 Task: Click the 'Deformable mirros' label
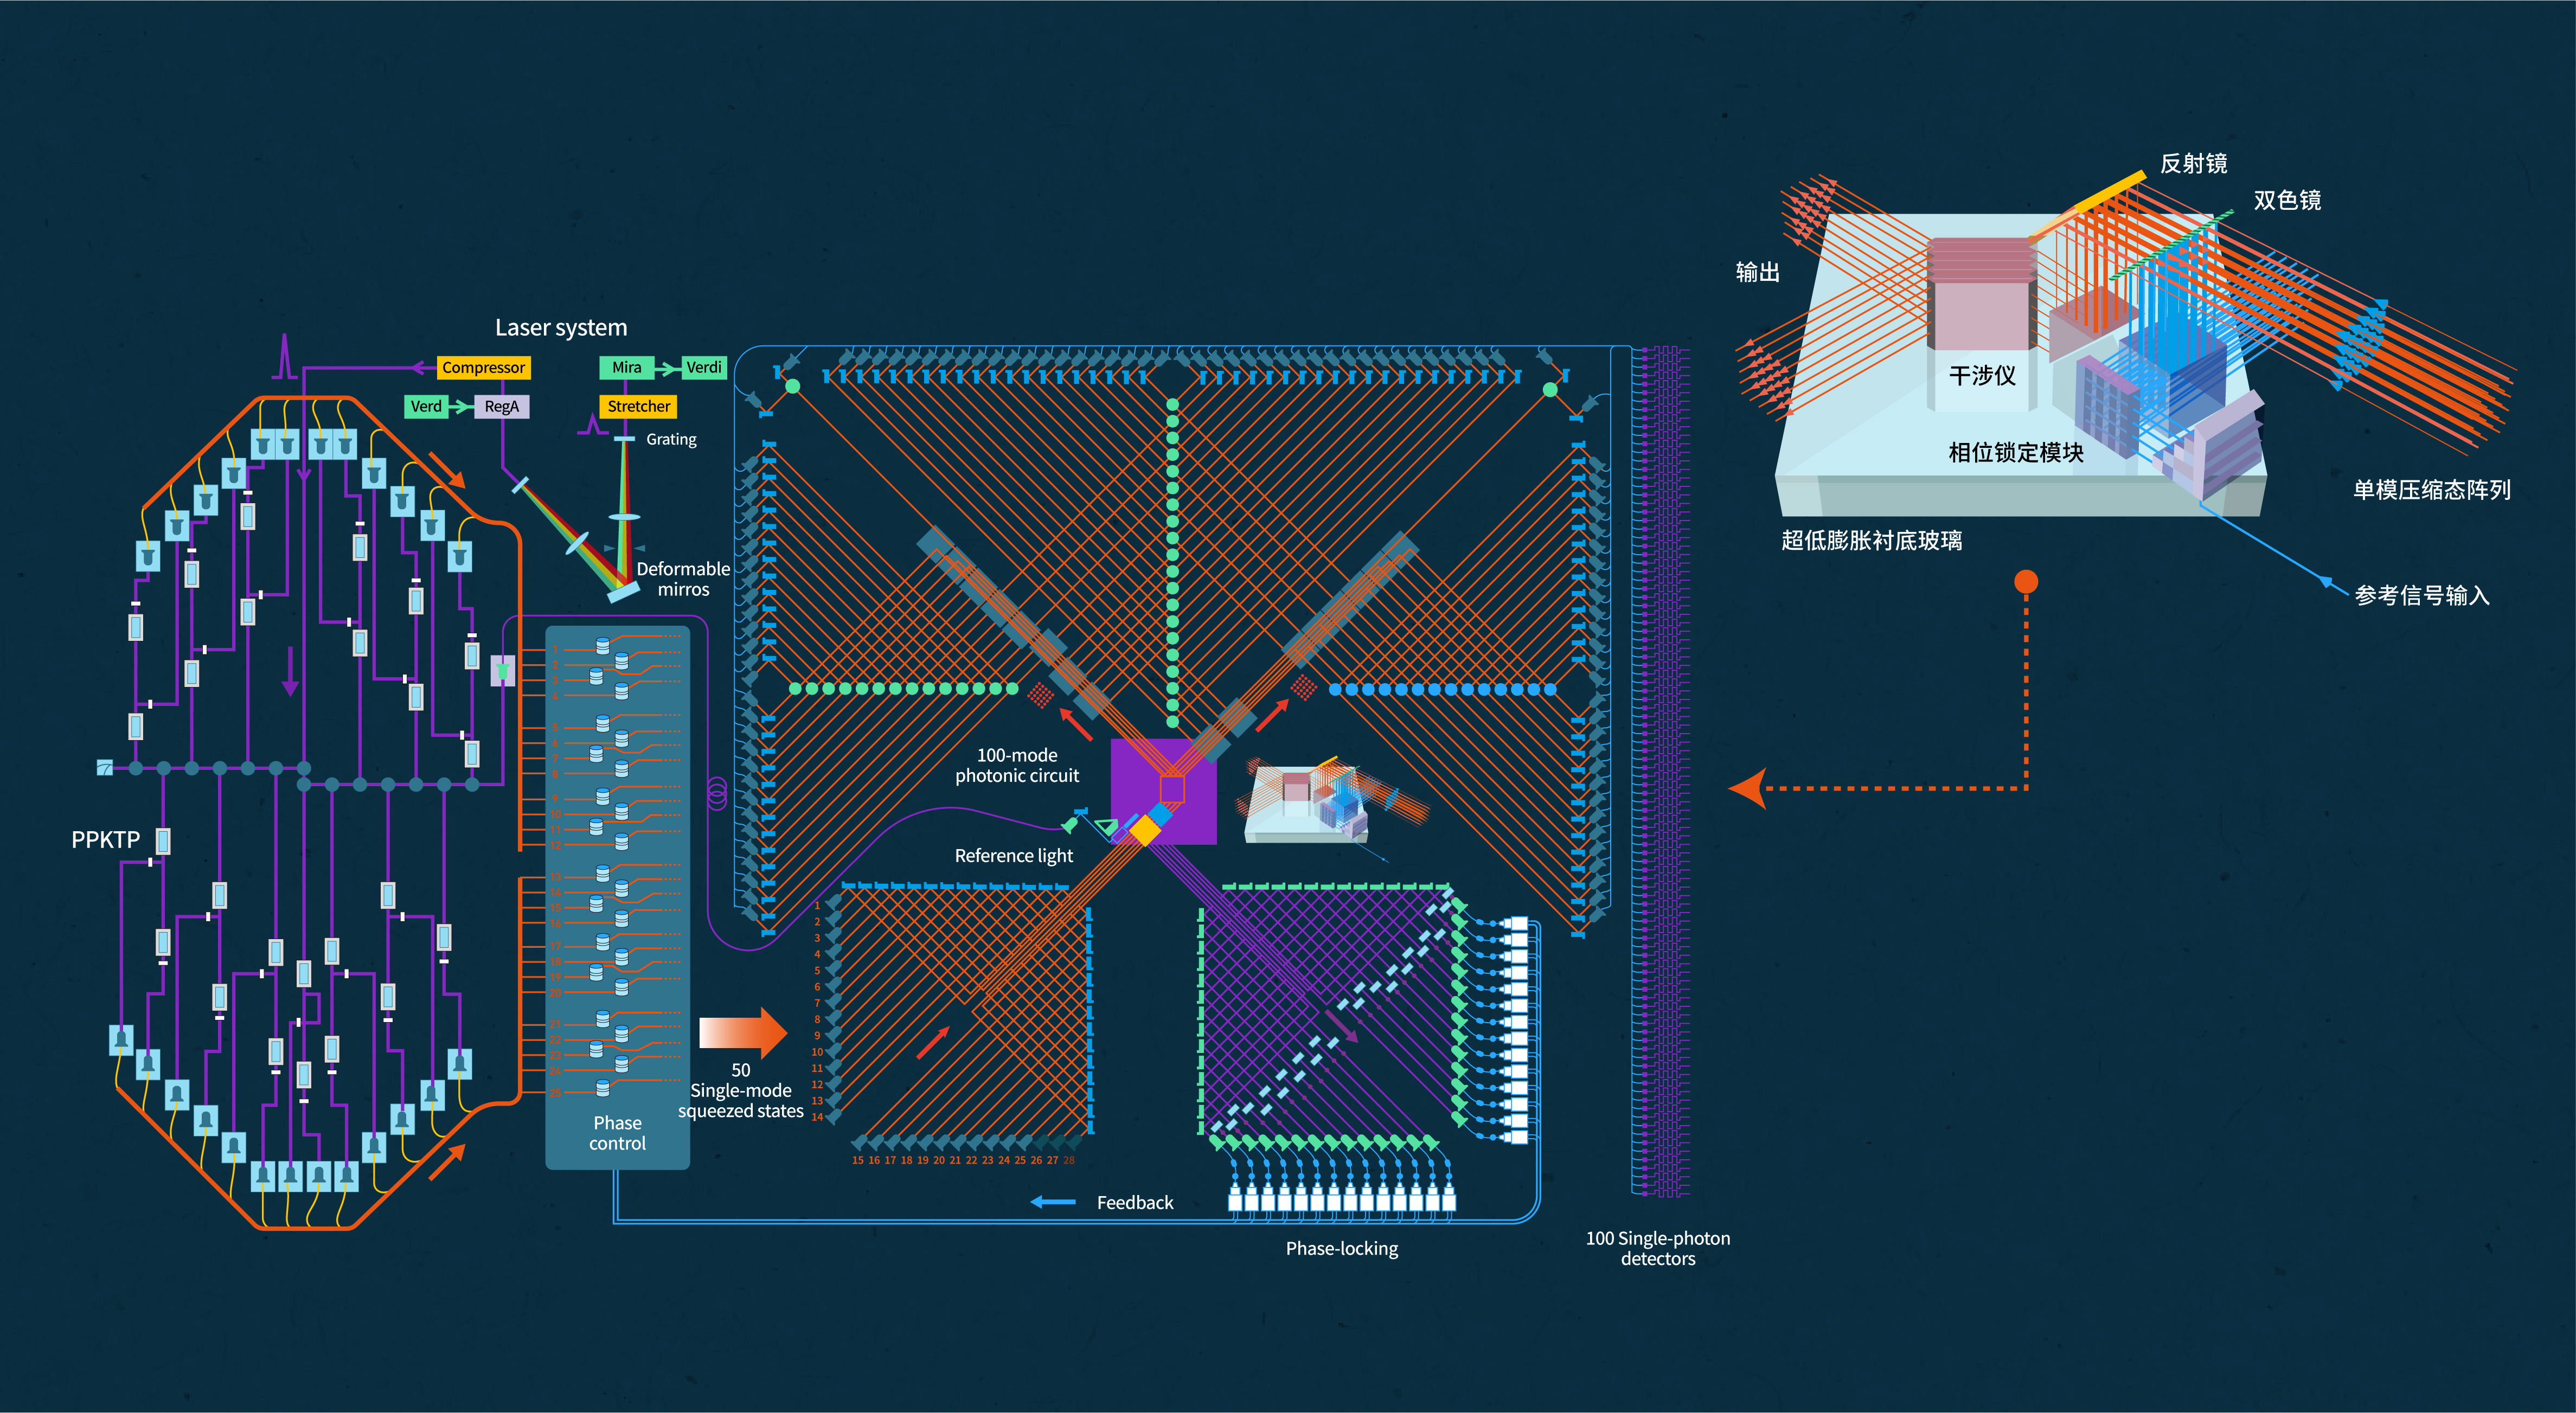pyautogui.click(x=683, y=579)
